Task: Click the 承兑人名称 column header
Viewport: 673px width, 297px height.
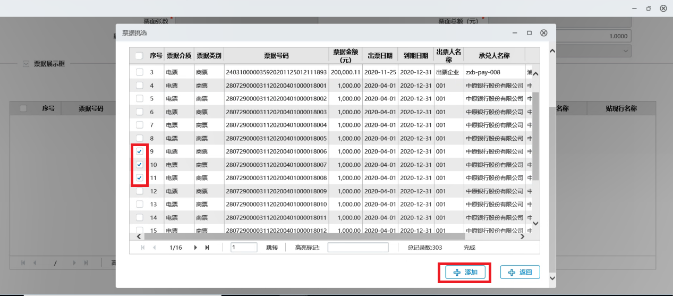Action: click(494, 56)
